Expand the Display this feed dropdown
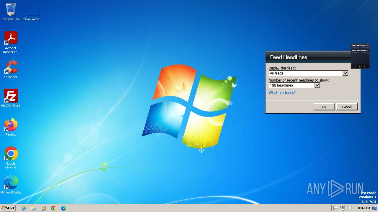Viewport: 378px width, 212px height. coord(345,73)
